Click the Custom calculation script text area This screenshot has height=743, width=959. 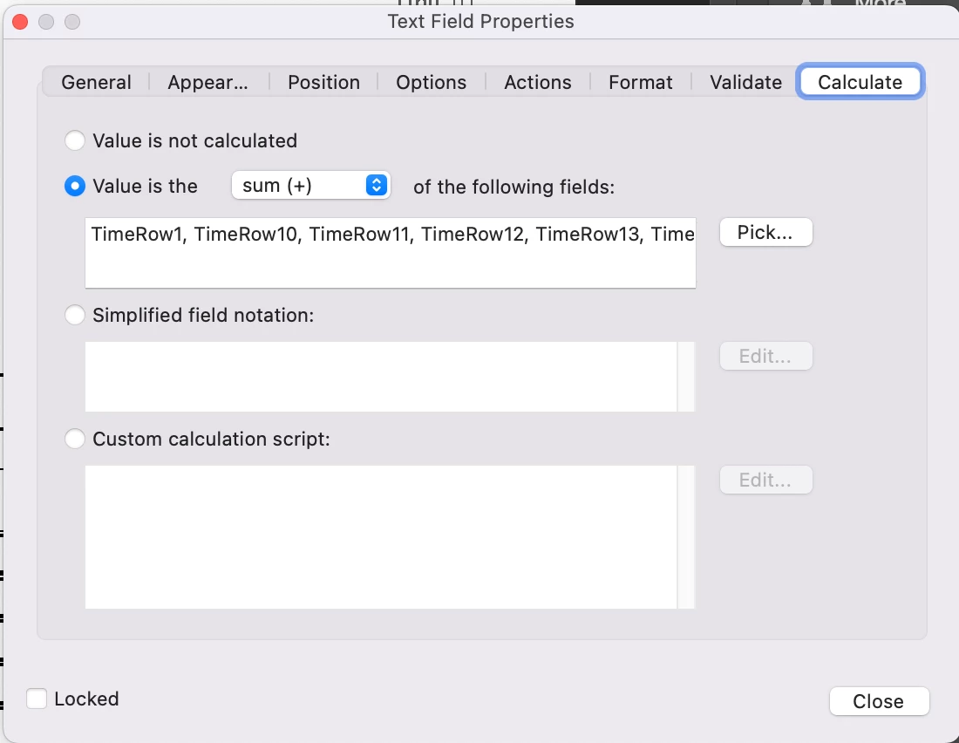point(381,536)
